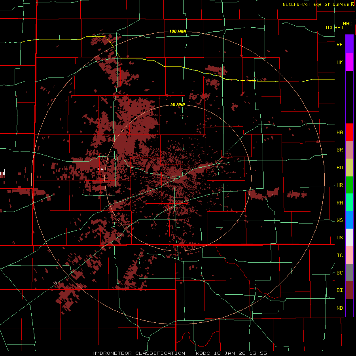Click the IC legend label
The image size is (356, 356).
339,256
